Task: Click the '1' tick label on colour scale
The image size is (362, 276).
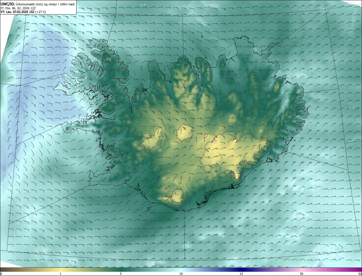Action: (61, 274)
